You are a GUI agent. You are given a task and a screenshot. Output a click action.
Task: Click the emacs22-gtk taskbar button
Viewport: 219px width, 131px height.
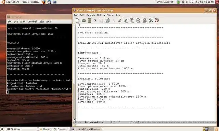86,129
